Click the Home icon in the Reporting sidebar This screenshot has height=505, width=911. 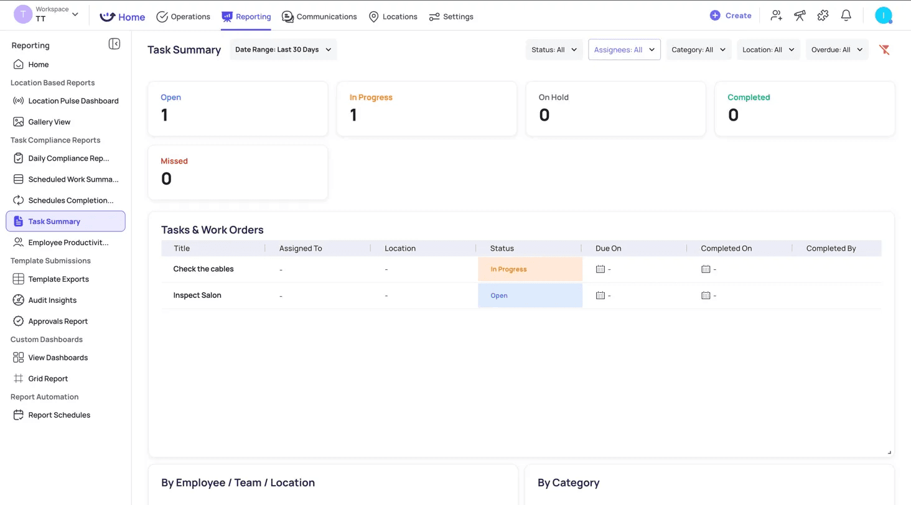click(19, 65)
